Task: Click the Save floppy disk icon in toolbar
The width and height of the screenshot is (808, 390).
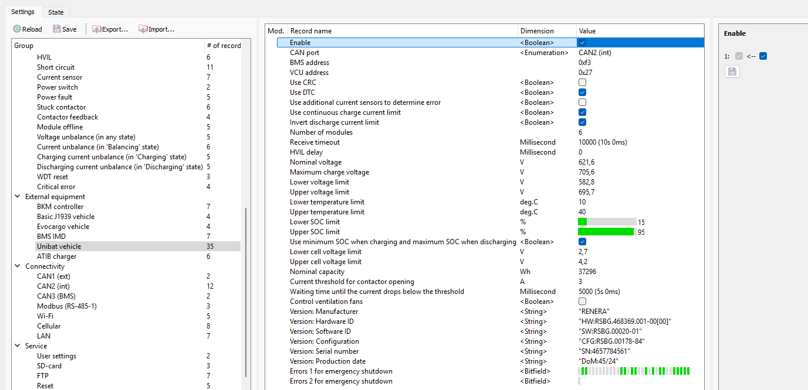Action: point(56,29)
